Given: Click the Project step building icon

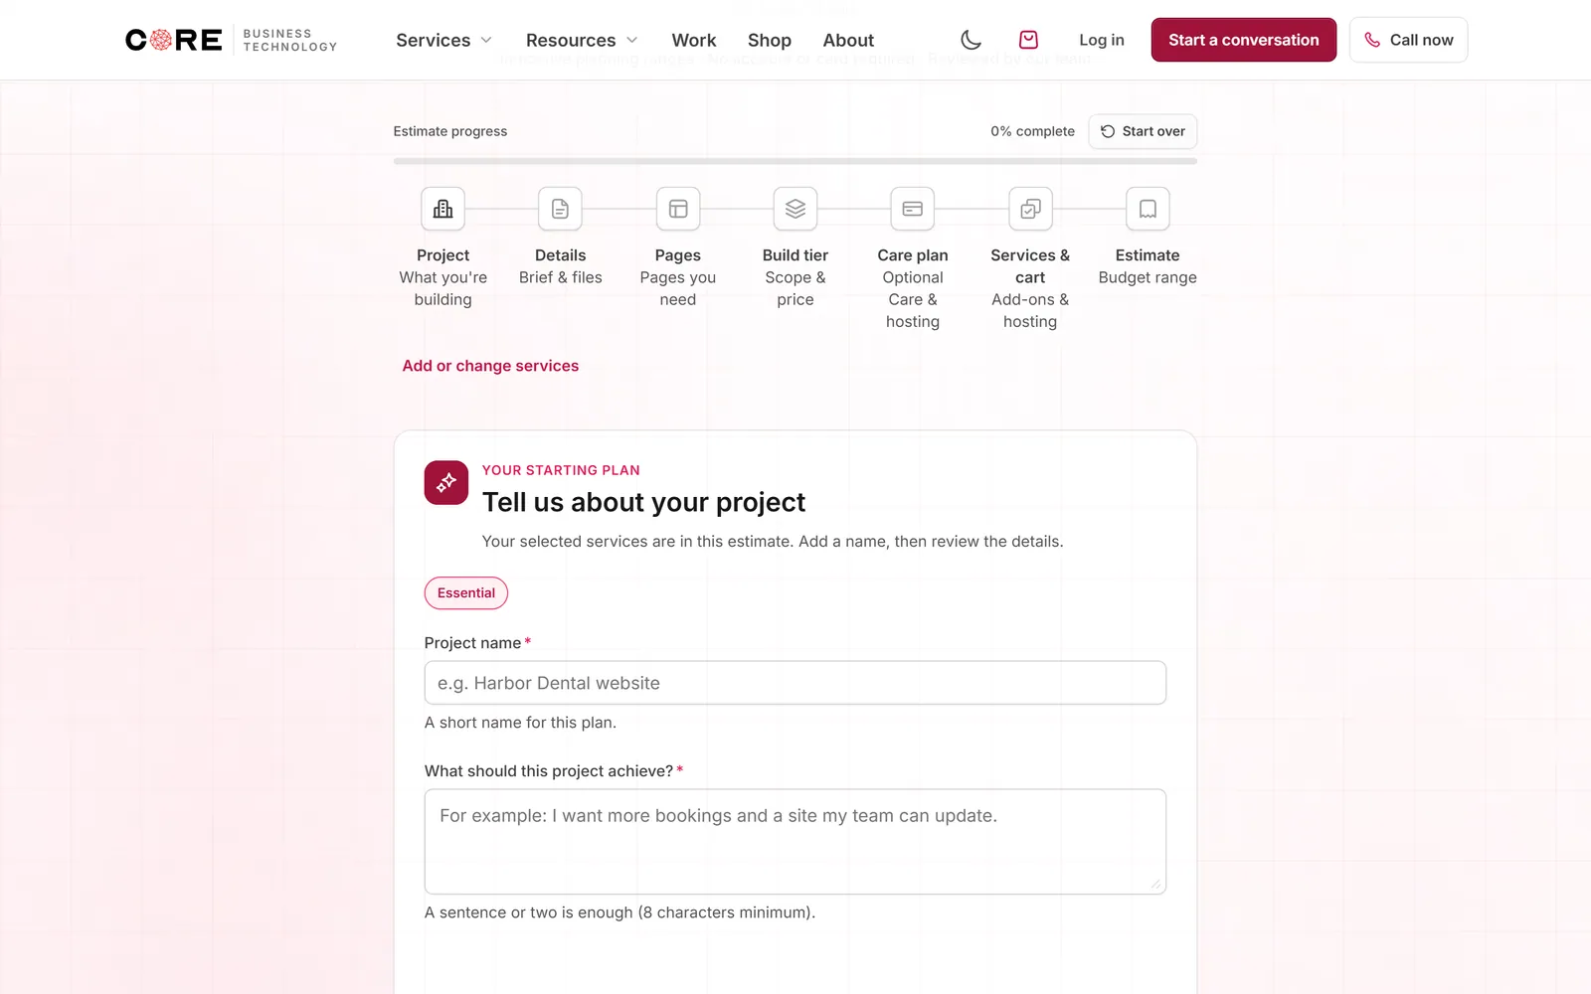Looking at the screenshot, I should [443, 209].
